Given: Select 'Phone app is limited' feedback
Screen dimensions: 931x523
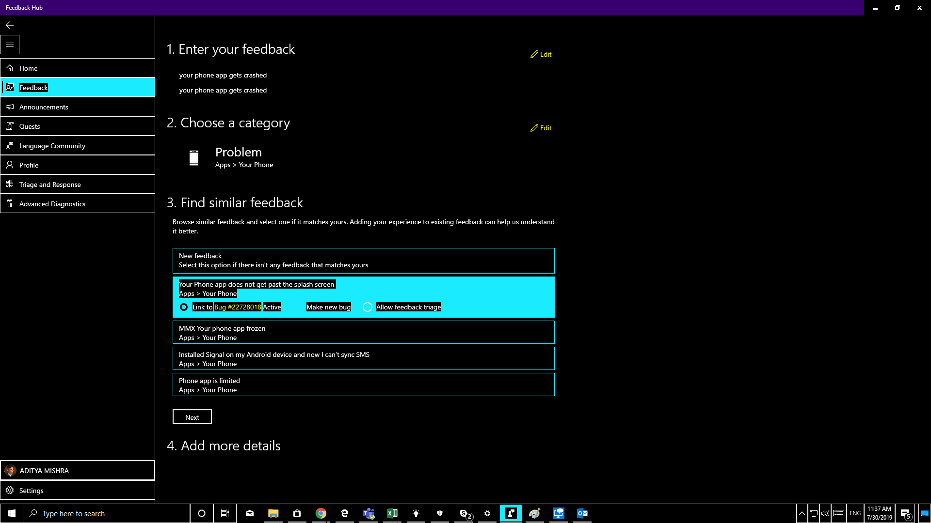Looking at the screenshot, I should (x=364, y=385).
